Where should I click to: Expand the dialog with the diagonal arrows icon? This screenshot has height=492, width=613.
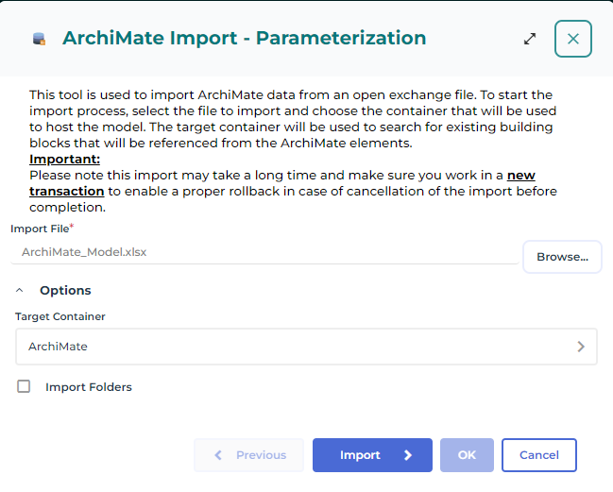[x=530, y=39]
